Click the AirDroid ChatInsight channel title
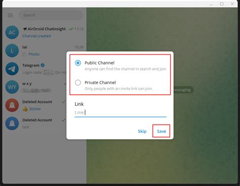Viewport: 240px width, 186px height. [47, 29]
